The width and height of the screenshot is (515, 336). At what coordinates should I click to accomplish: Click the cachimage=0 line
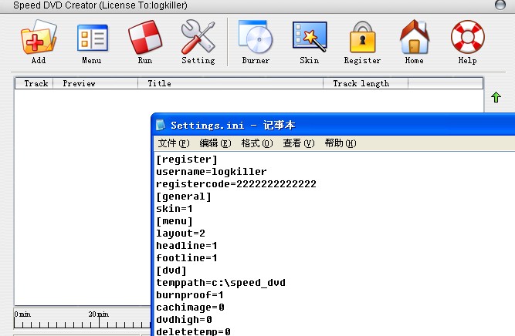pyautogui.click(x=190, y=307)
